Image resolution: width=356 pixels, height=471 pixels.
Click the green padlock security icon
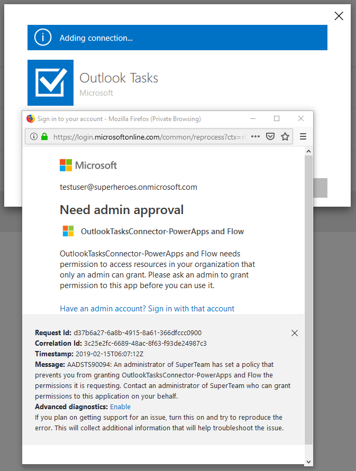pyautogui.click(x=44, y=137)
